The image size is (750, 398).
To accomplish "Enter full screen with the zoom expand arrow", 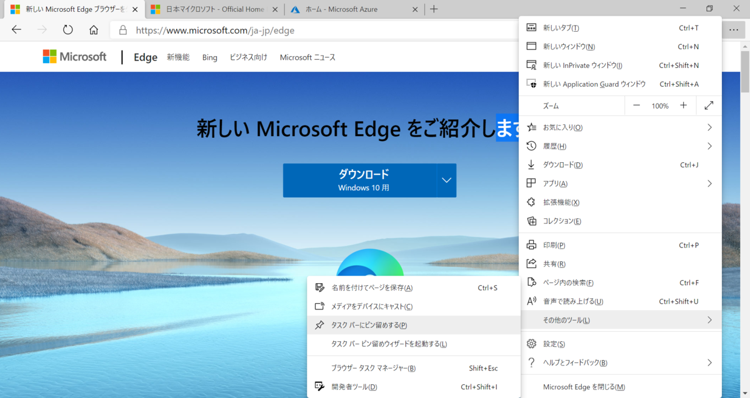I will (709, 106).
